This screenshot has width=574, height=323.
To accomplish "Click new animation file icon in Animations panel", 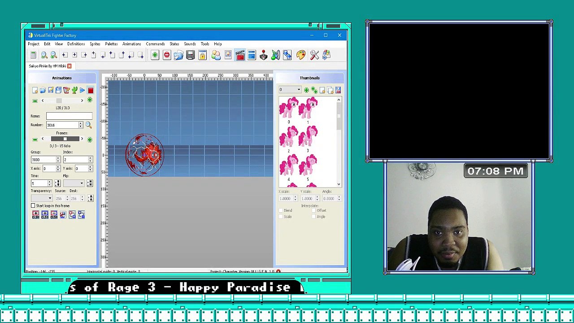I will pyautogui.click(x=35, y=90).
